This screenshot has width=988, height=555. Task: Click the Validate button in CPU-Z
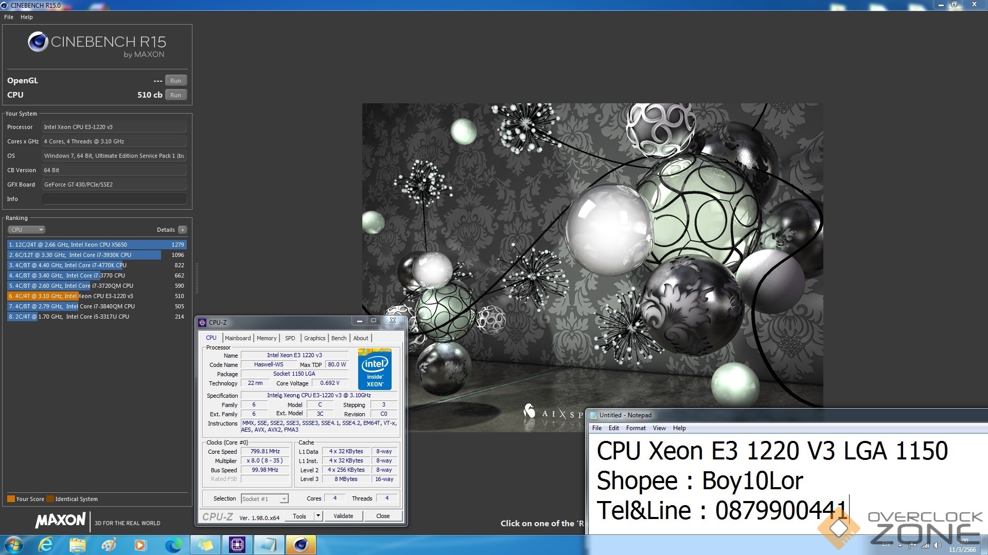(x=343, y=516)
